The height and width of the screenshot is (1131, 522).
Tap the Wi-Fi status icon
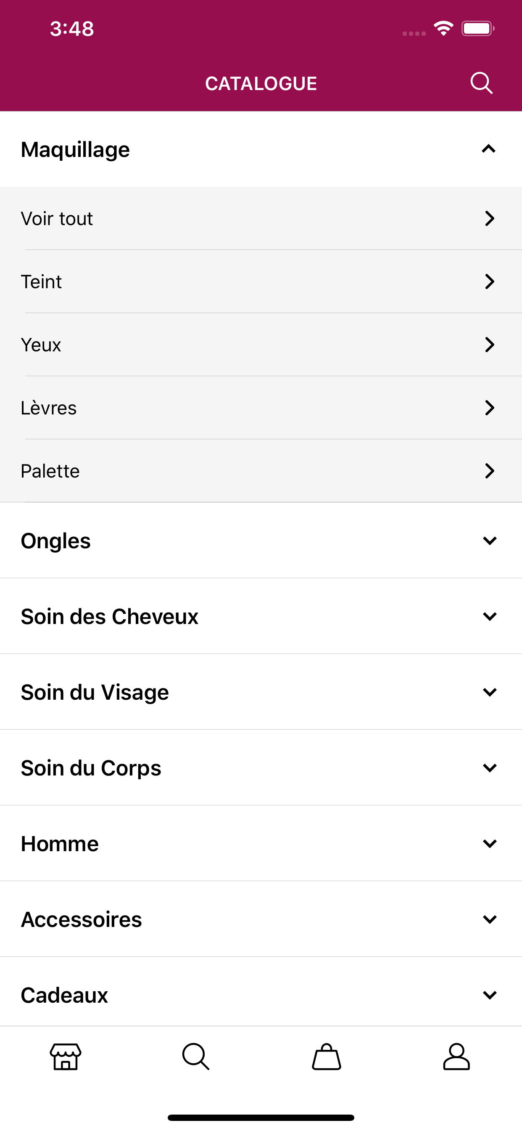pyautogui.click(x=443, y=29)
